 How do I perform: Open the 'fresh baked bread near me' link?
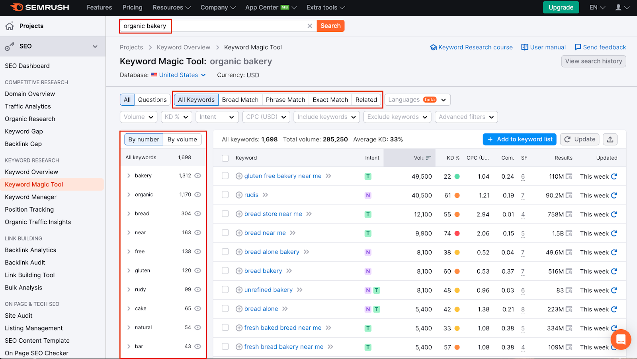[x=283, y=328]
